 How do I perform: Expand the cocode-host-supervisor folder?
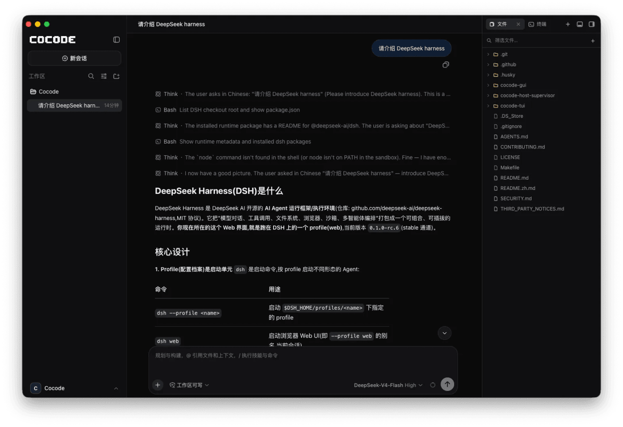tap(488, 95)
